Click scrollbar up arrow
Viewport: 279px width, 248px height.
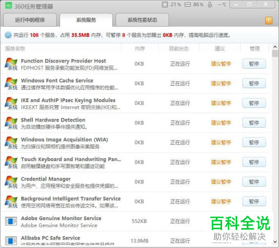click(x=275, y=47)
